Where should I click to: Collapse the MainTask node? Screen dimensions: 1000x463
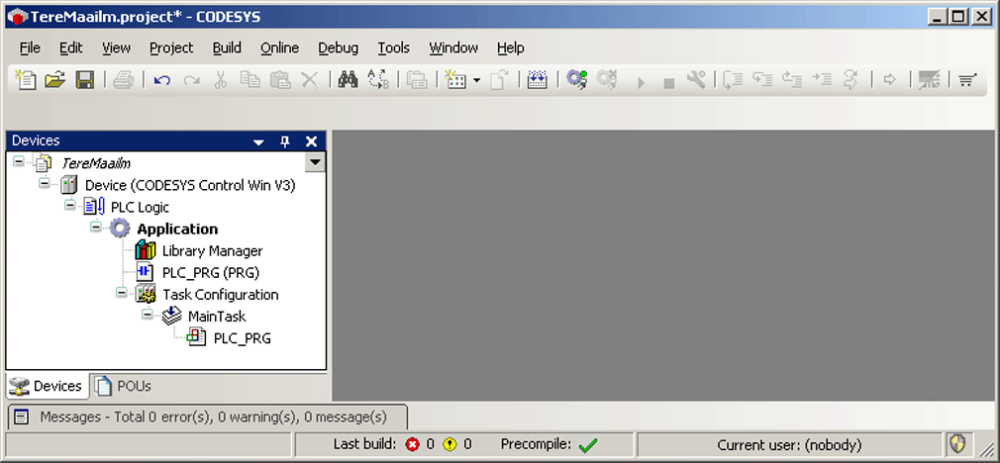[148, 314]
